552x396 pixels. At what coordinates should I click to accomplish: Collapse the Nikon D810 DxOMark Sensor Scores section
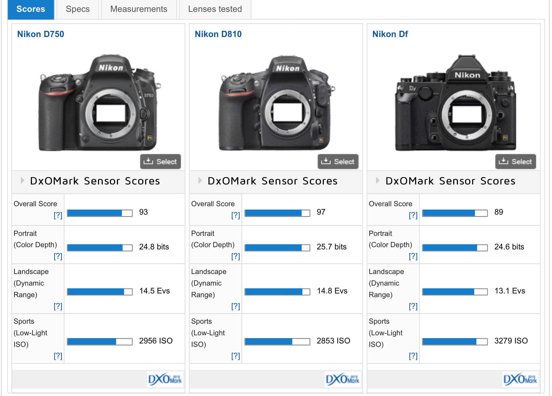coord(200,180)
